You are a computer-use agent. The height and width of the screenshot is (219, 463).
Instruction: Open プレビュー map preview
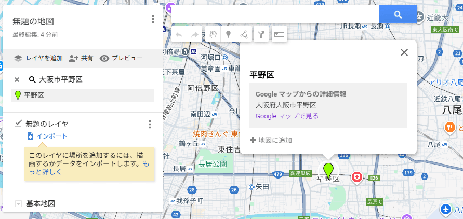(121, 58)
